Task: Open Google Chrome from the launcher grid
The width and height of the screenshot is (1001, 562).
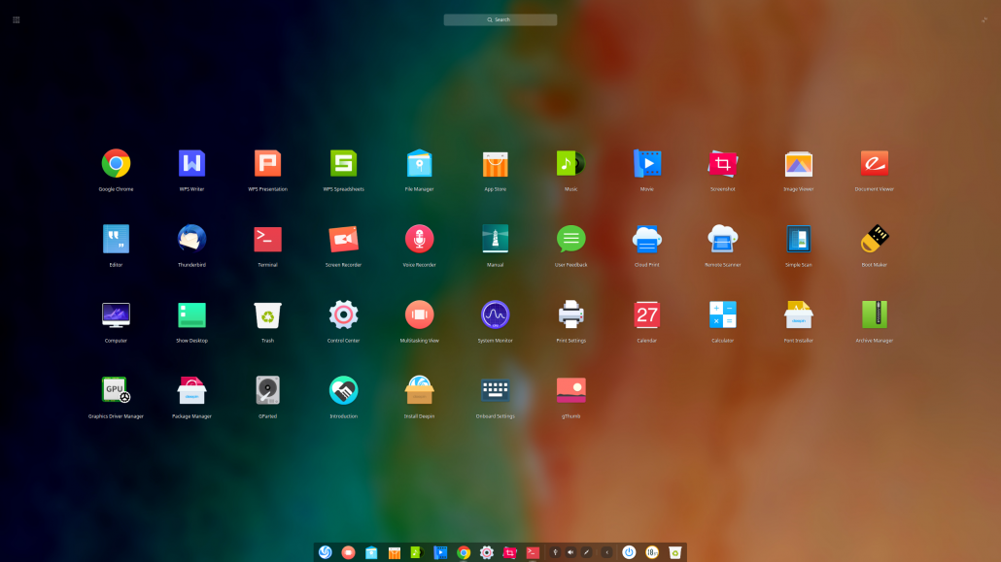Action: coord(116,163)
